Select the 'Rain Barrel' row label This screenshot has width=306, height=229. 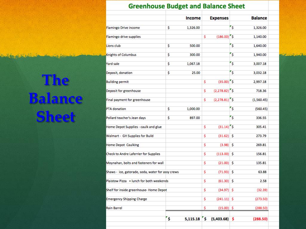pyautogui.click(x=114, y=208)
